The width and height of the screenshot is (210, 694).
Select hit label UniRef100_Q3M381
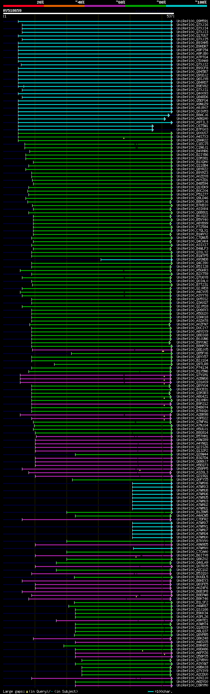(192, 158)
